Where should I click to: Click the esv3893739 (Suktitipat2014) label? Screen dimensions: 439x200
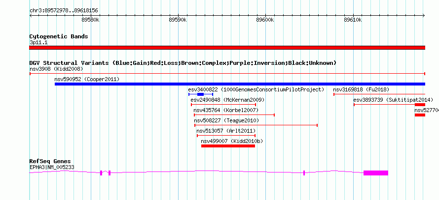click(393, 100)
